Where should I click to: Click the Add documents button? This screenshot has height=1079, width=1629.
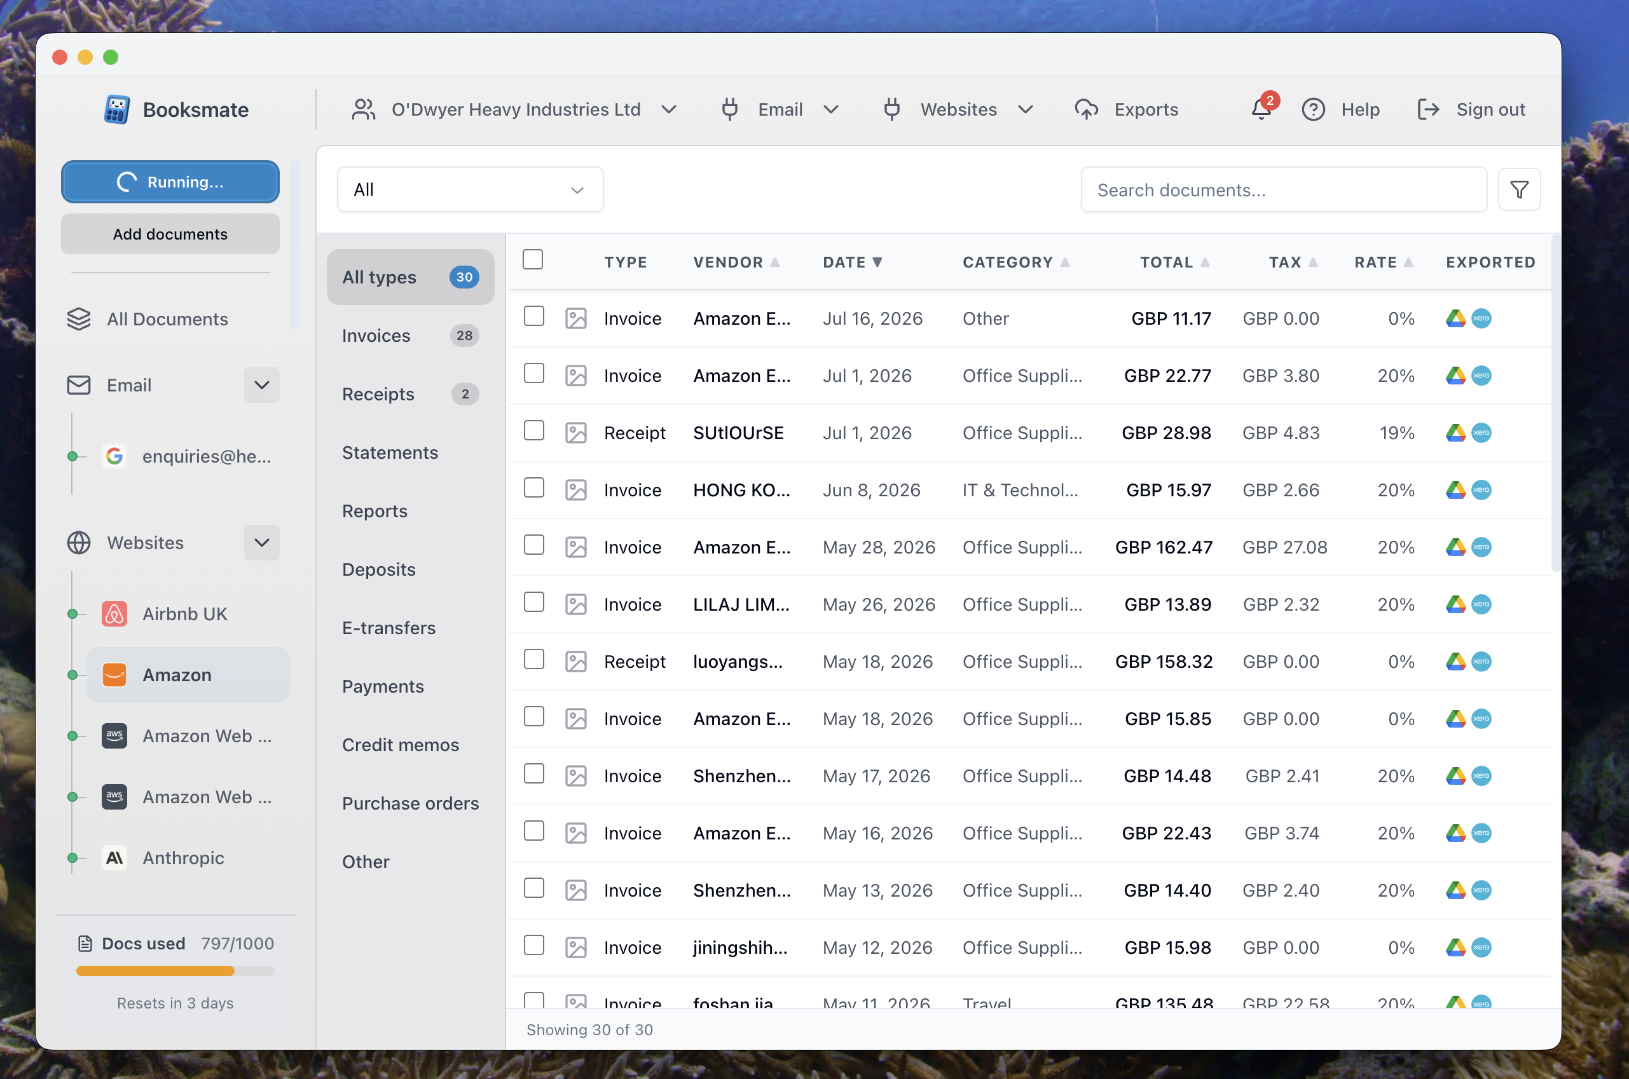pyautogui.click(x=170, y=234)
